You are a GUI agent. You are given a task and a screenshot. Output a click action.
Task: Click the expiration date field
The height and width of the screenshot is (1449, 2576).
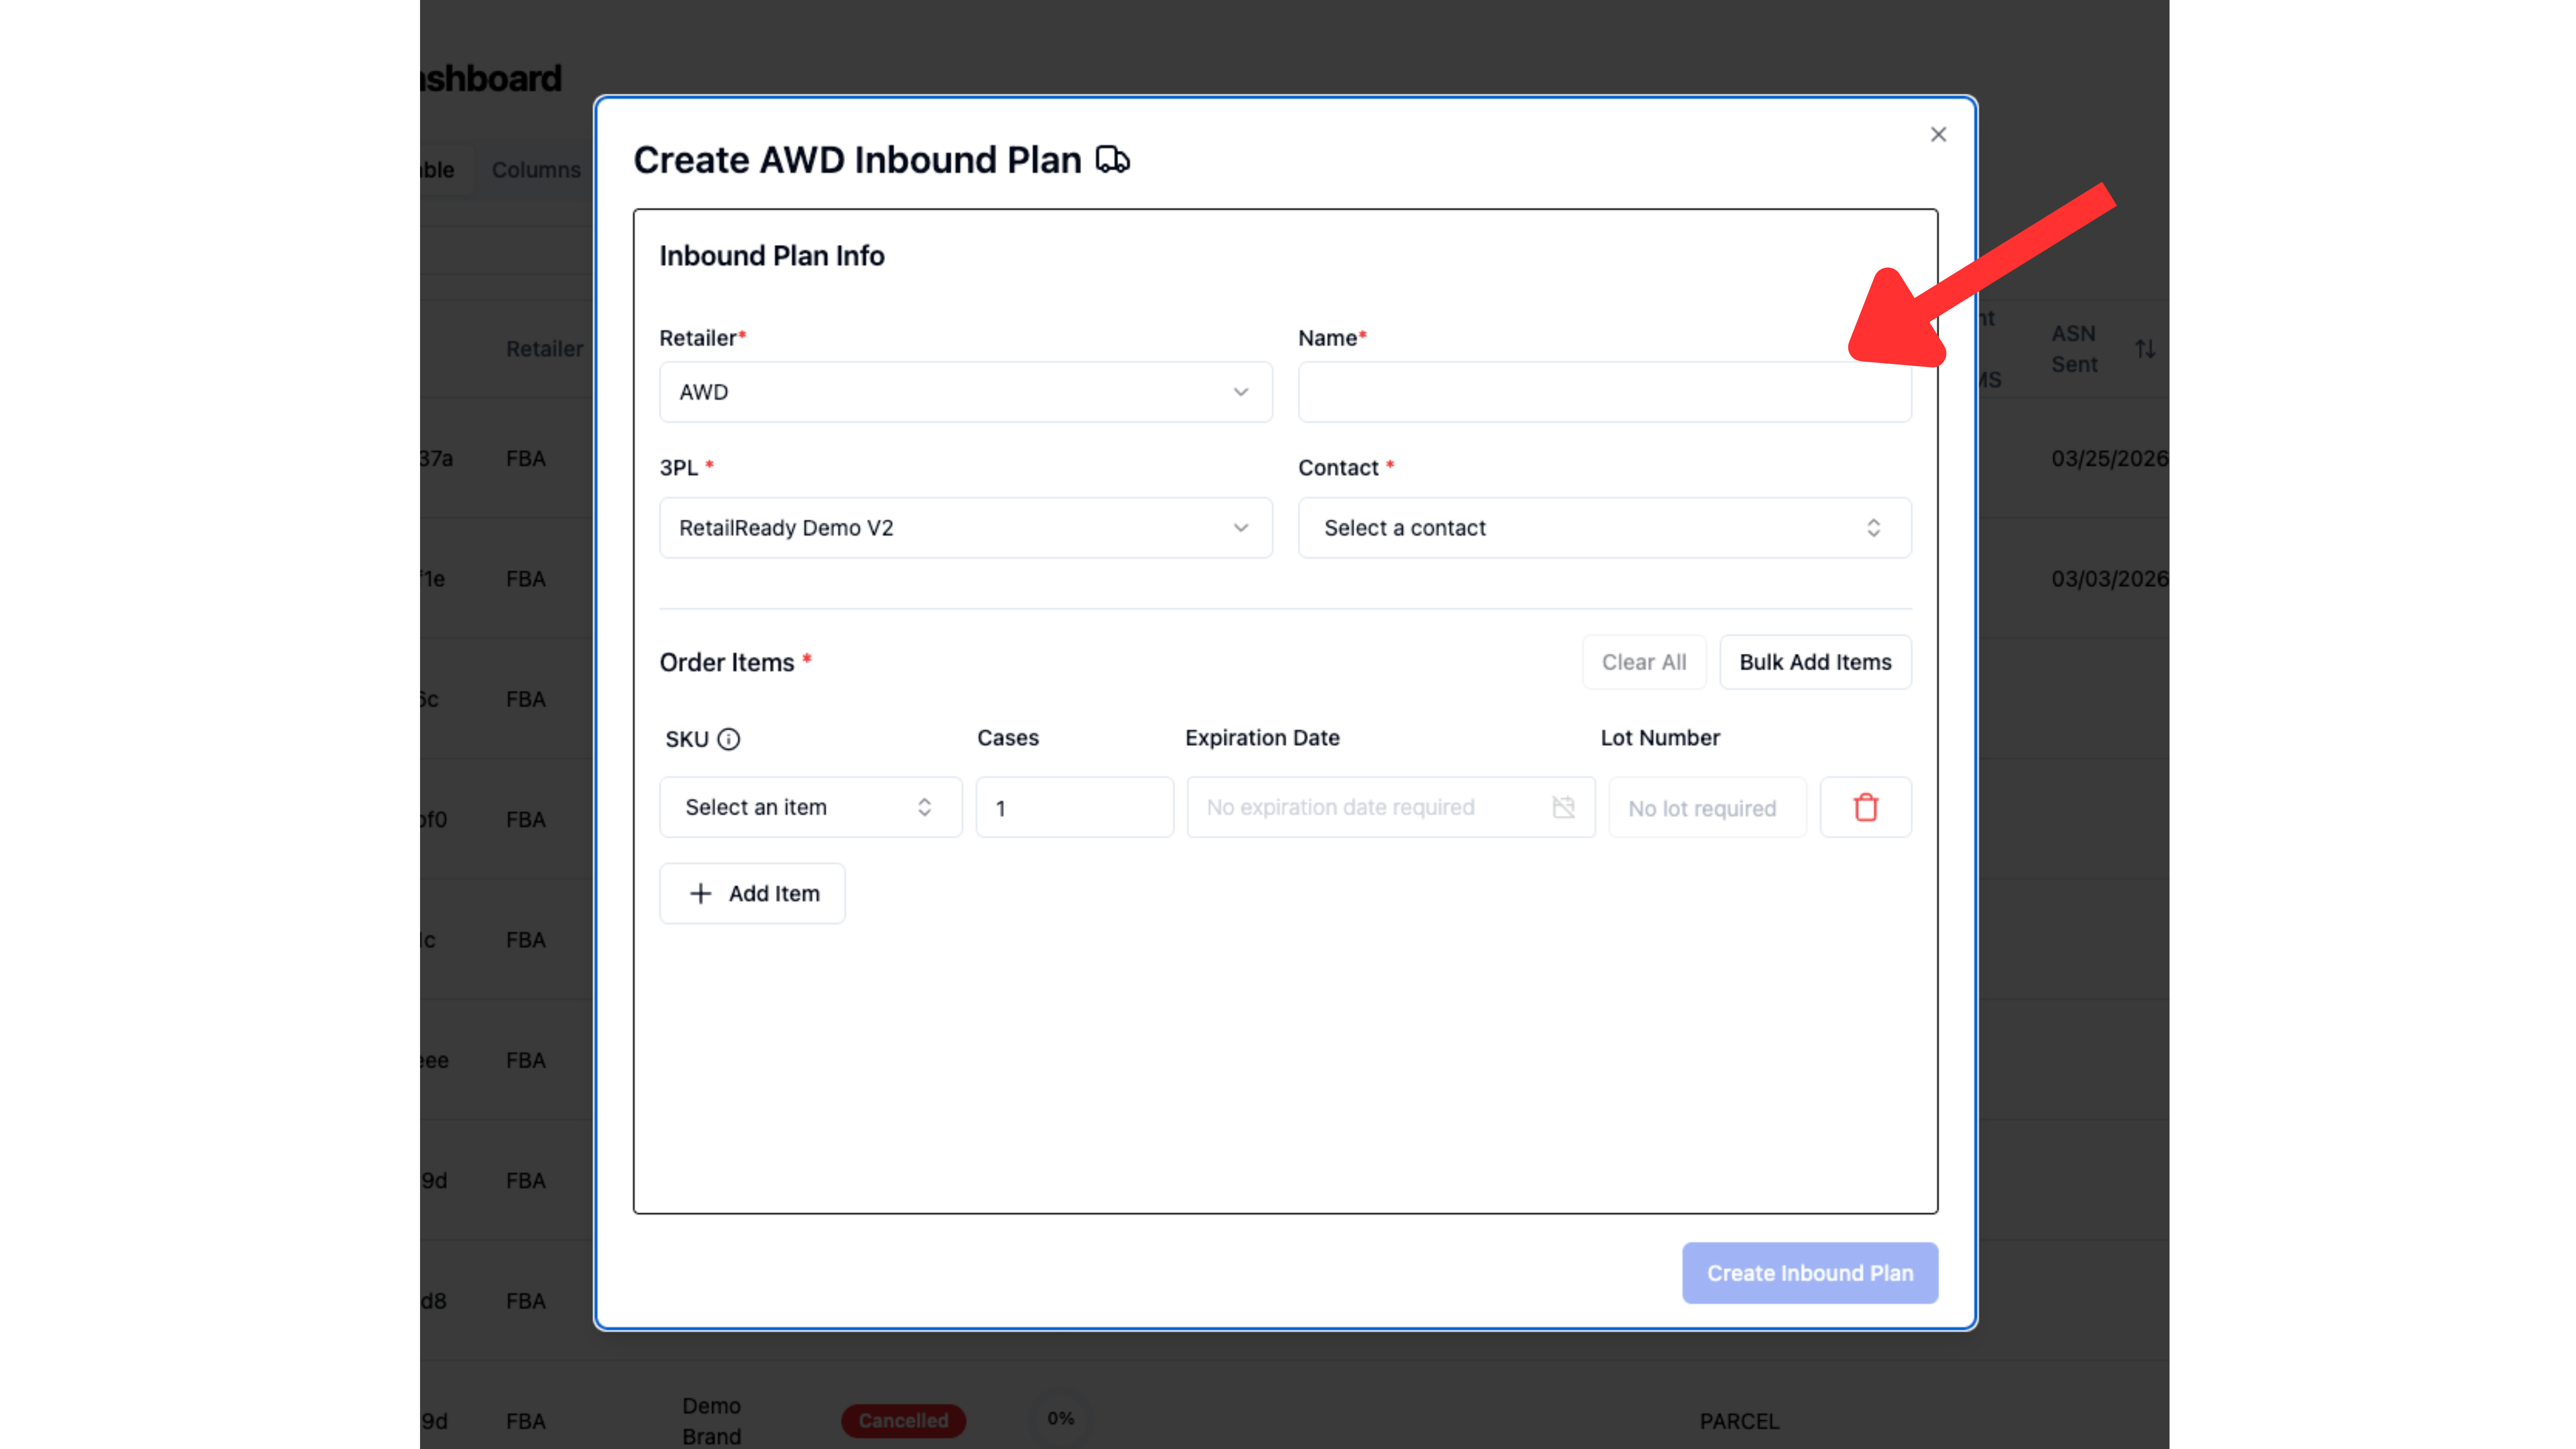(x=1390, y=807)
